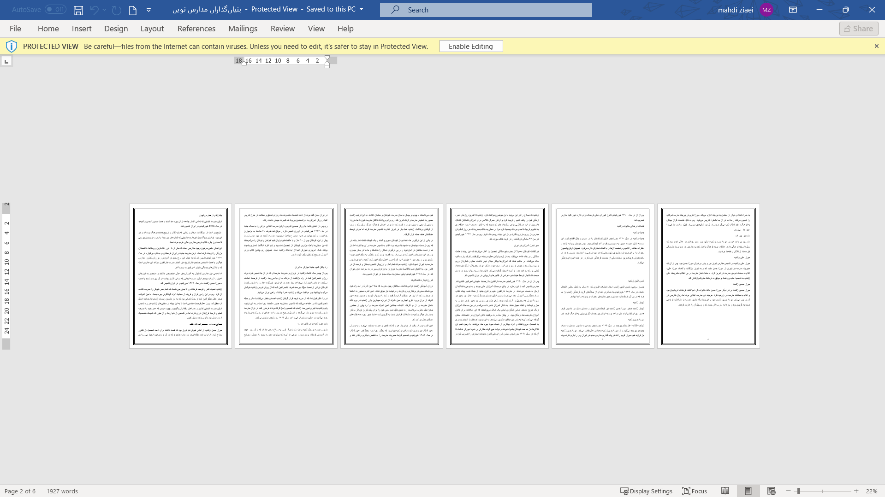Image resolution: width=885 pixels, height=497 pixels.
Task: Open the Layout tab
Action: tap(152, 29)
